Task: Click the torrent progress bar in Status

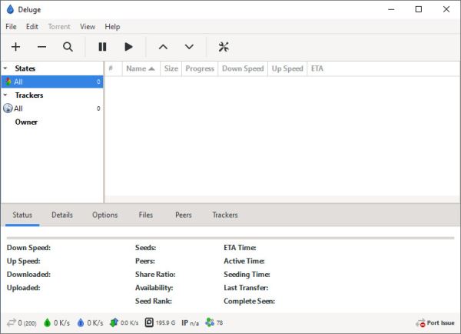Action: coord(230,238)
